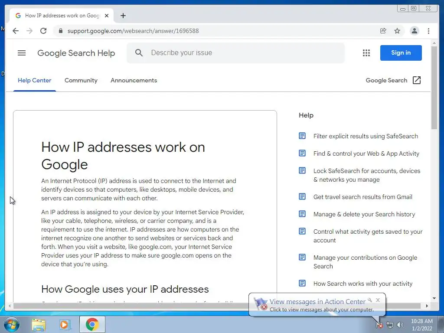Open the Google apps grid
Screen dimensions: 444x333
(x=366, y=52)
